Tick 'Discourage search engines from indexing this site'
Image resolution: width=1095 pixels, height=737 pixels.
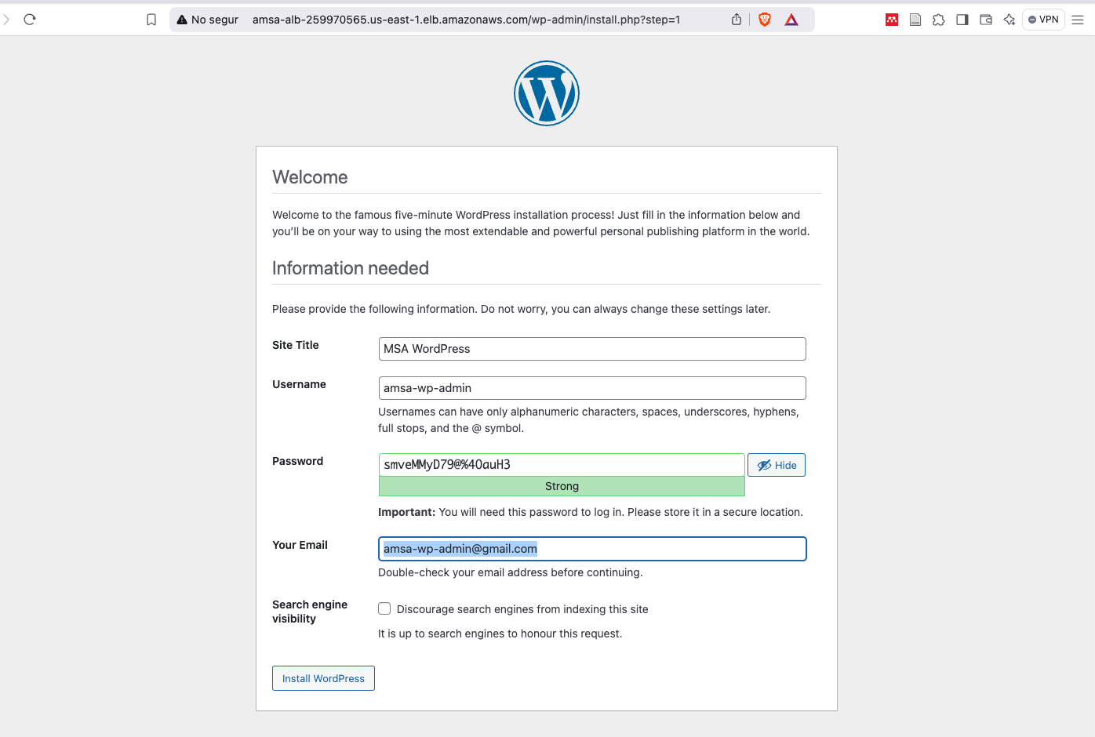tap(384, 608)
